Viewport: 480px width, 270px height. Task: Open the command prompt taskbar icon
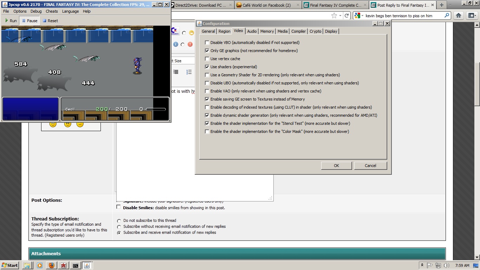tap(75, 265)
